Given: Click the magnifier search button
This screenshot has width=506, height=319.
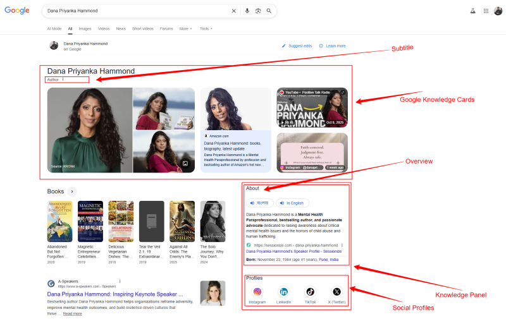Looking at the screenshot, I should tap(269, 11).
